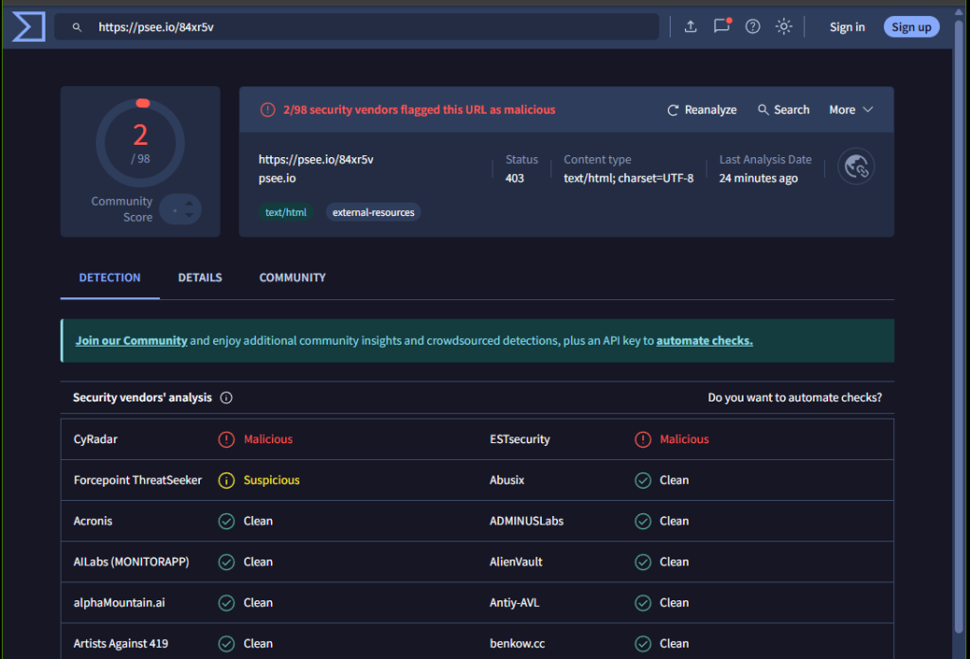The height and width of the screenshot is (659, 970).
Task: Click the AILabs (MONITORAPP) clean checkmark icon
Action: pyautogui.click(x=226, y=561)
